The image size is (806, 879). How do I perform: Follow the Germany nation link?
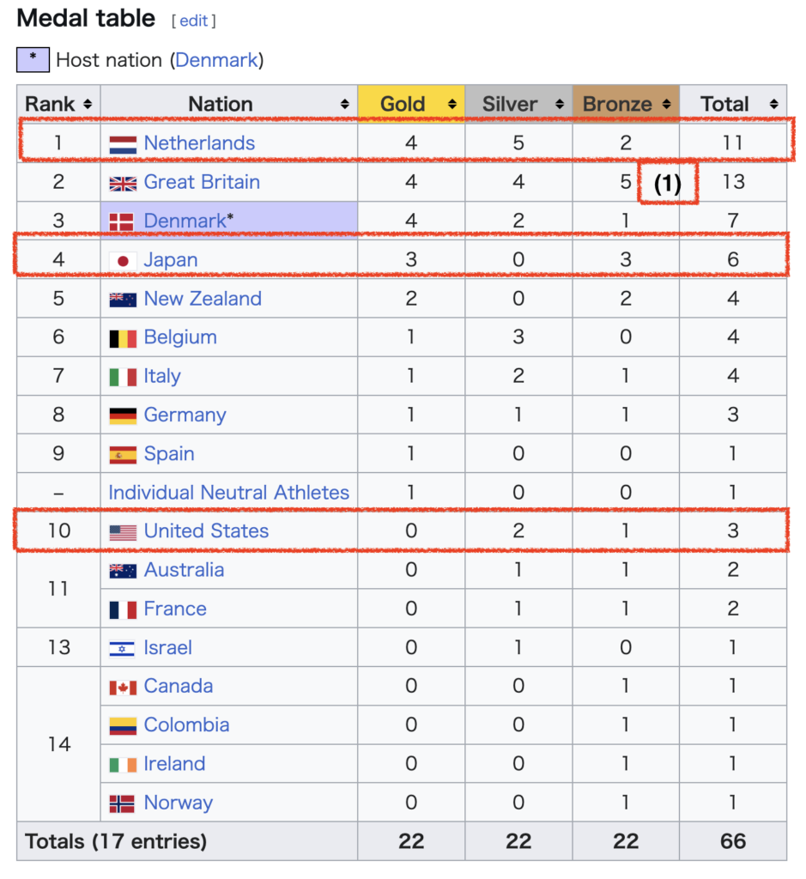click(x=185, y=415)
